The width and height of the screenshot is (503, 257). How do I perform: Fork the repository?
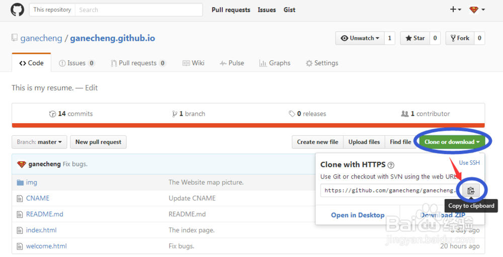click(x=460, y=38)
